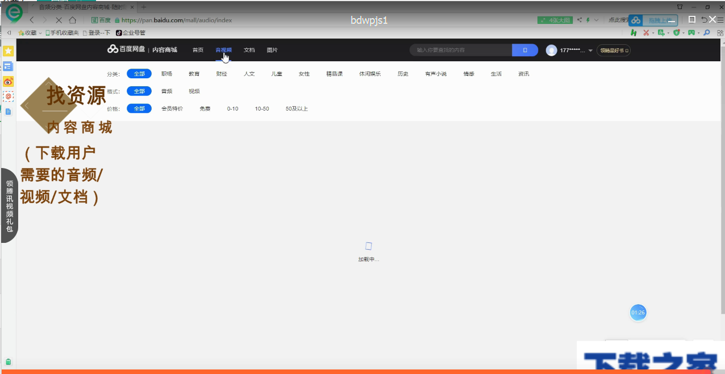Viewport: 725px width, 374px height.
Task: Switch to the 文档 tab
Action: point(249,50)
